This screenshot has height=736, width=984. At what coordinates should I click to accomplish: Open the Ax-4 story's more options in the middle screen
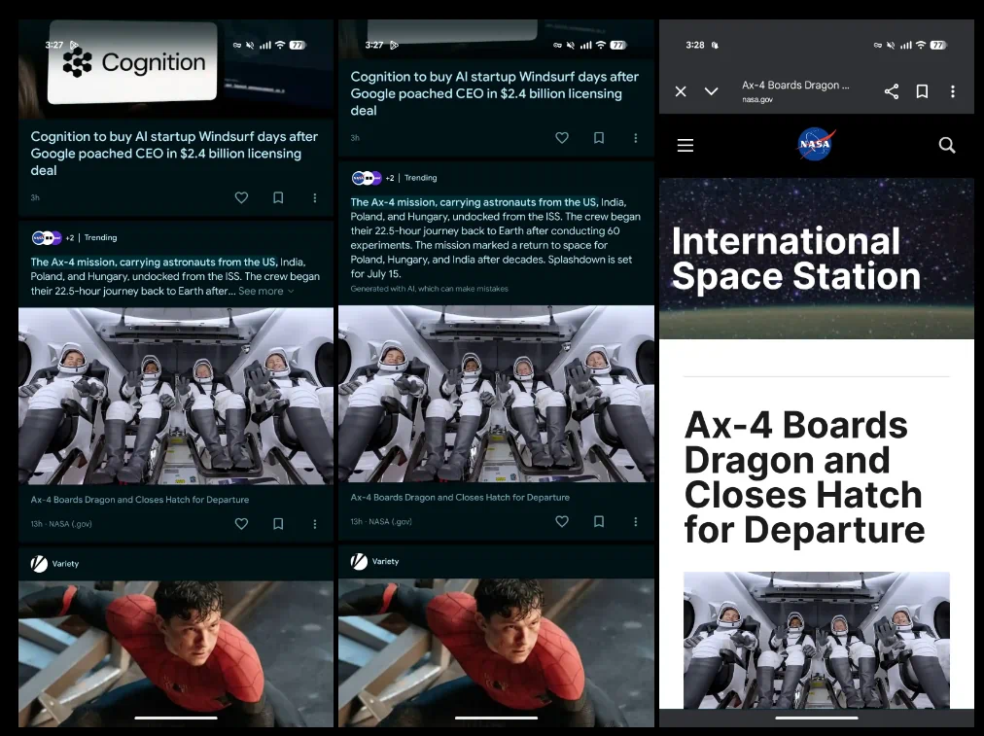pos(636,521)
